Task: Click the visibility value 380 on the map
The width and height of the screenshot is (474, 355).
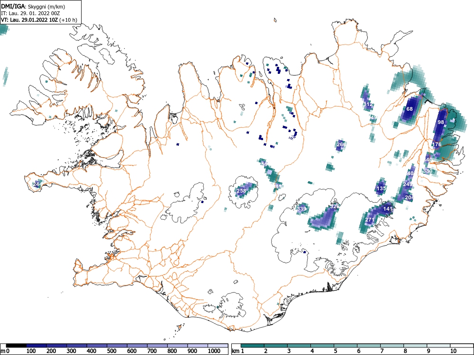Action: tap(428, 171)
